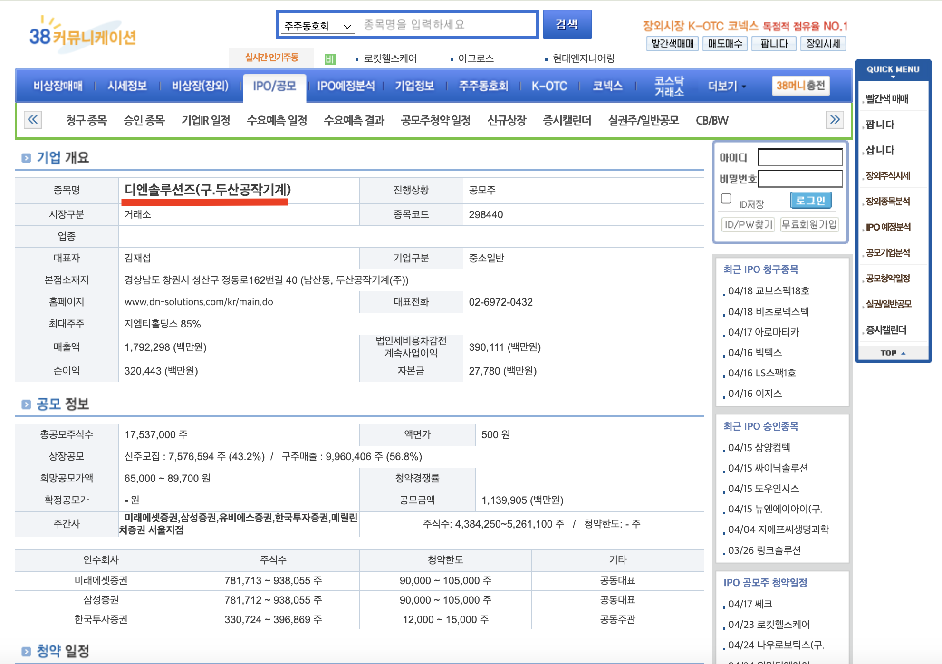This screenshot has width=942, height=664.
Task: Click the right double-arrow submenu scroll icon
Action: click(835, 120)
